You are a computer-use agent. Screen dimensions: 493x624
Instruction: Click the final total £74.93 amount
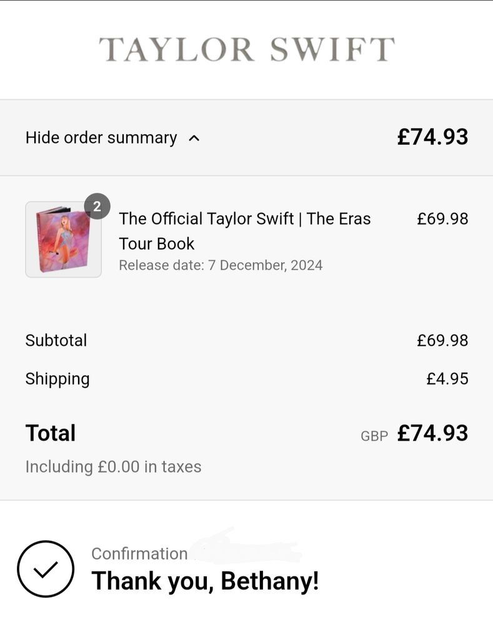pos(432,433)
